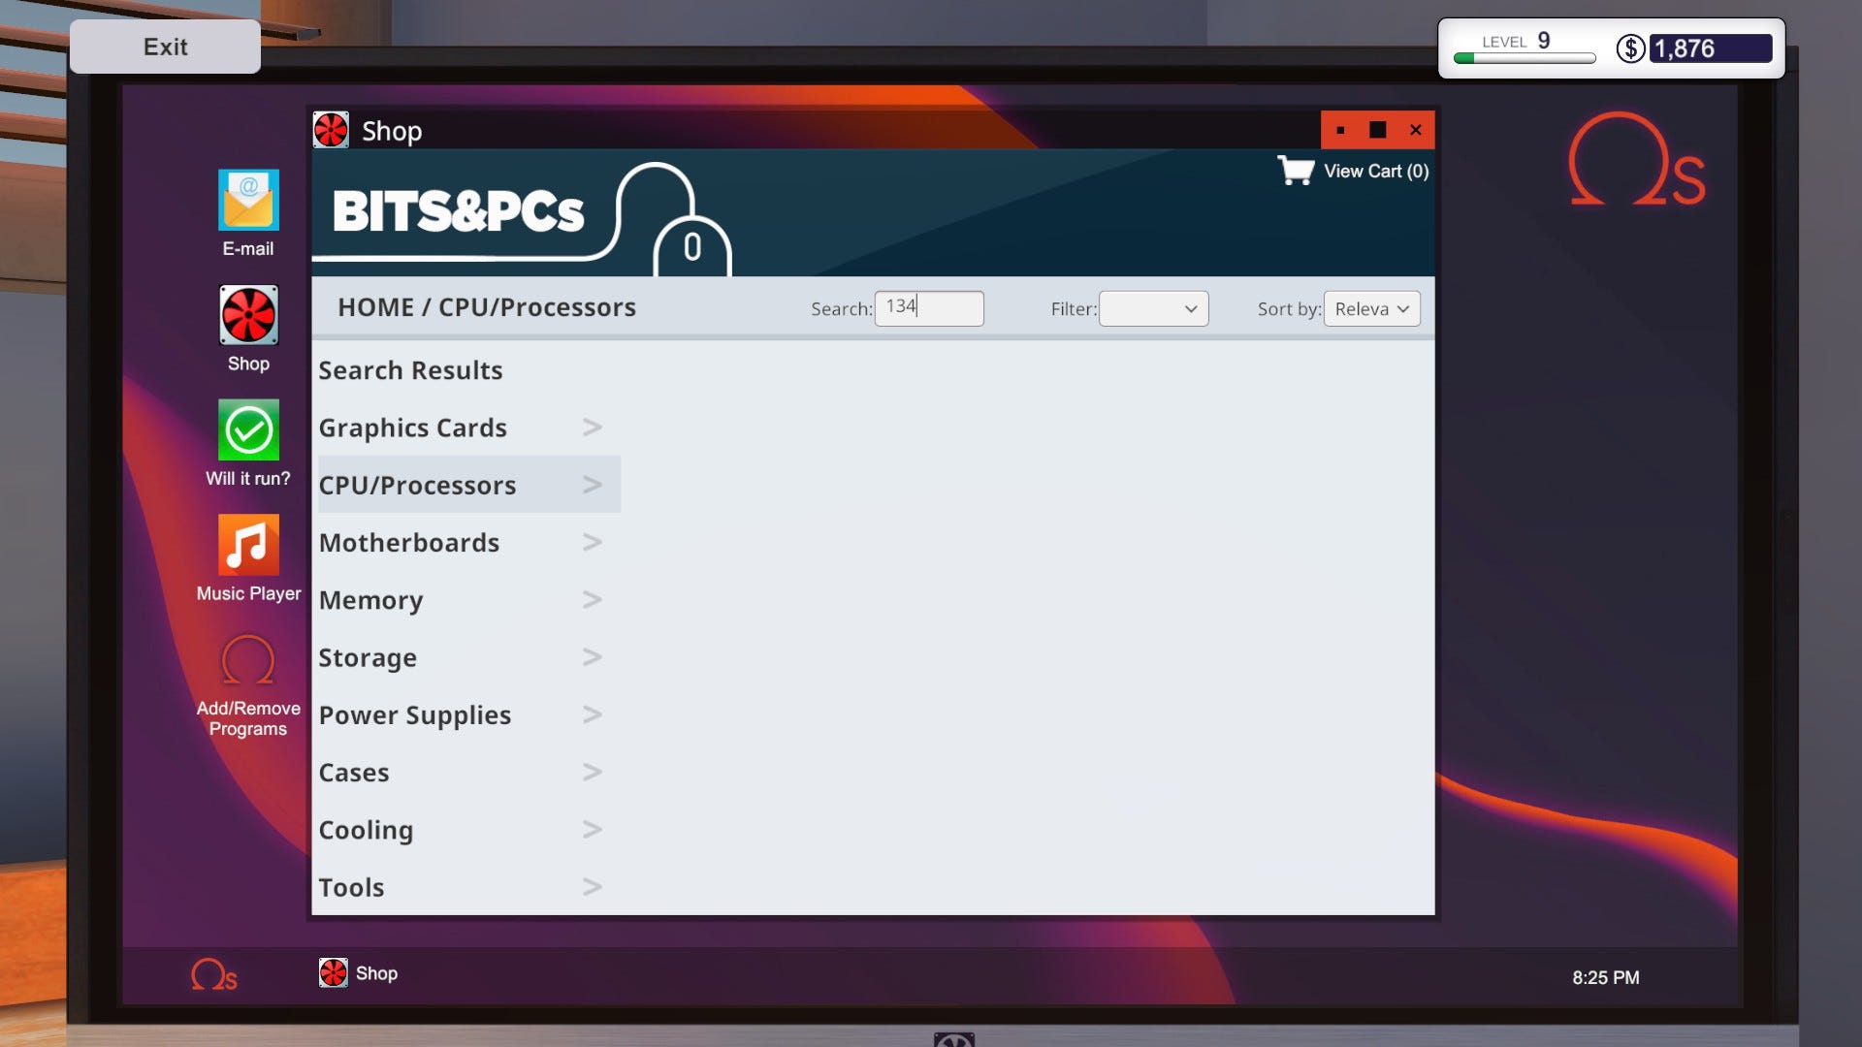
Task: Click the Search input field
Action: pos(929,308)
